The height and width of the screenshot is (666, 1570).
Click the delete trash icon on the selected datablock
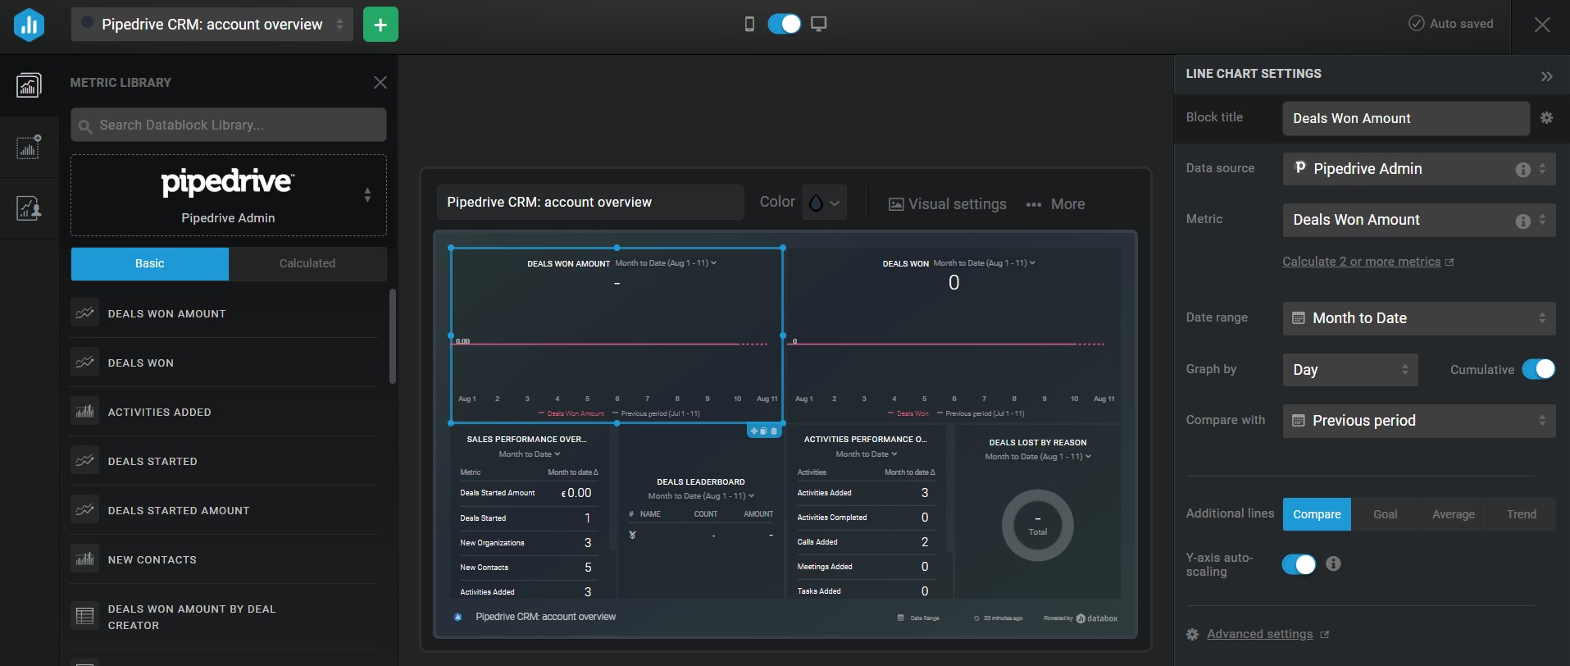pyautogui.click(x=774, y=431)
